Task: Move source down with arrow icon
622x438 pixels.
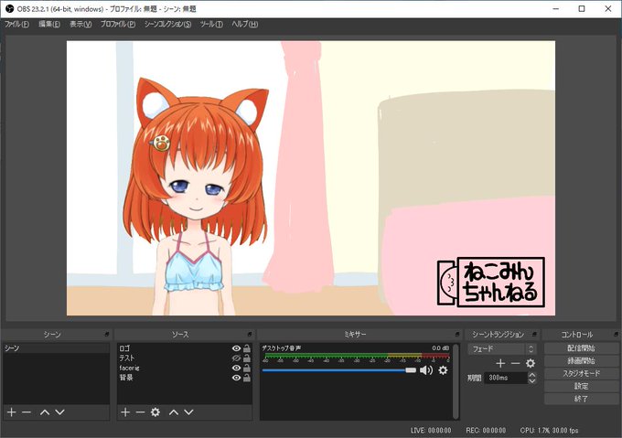Action: point(188,412)
